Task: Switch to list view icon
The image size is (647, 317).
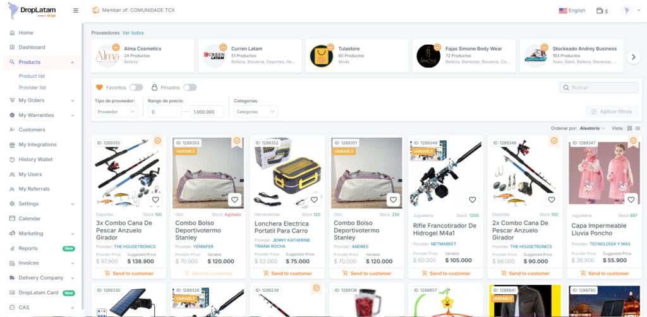Action: point(638,128)
